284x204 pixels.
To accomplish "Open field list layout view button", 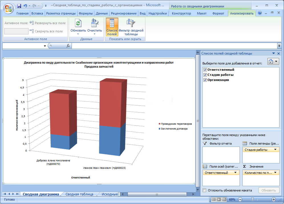I will (273, 62).
